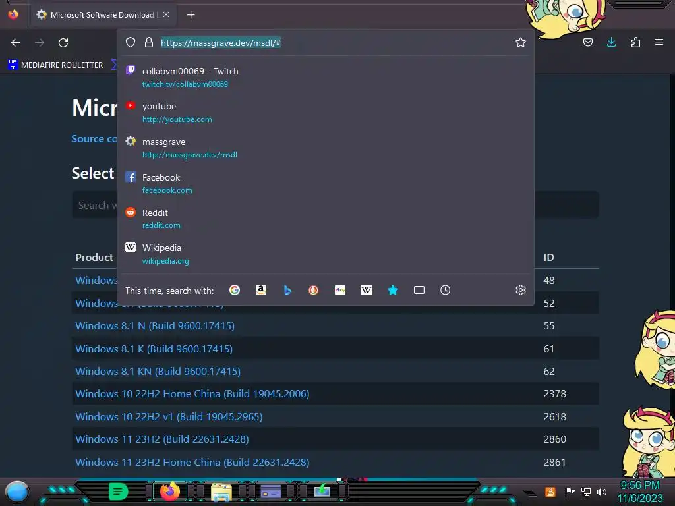View site security via the padlock icon
The height and width of the screenshot is (506, 675).
pos(149,42)
